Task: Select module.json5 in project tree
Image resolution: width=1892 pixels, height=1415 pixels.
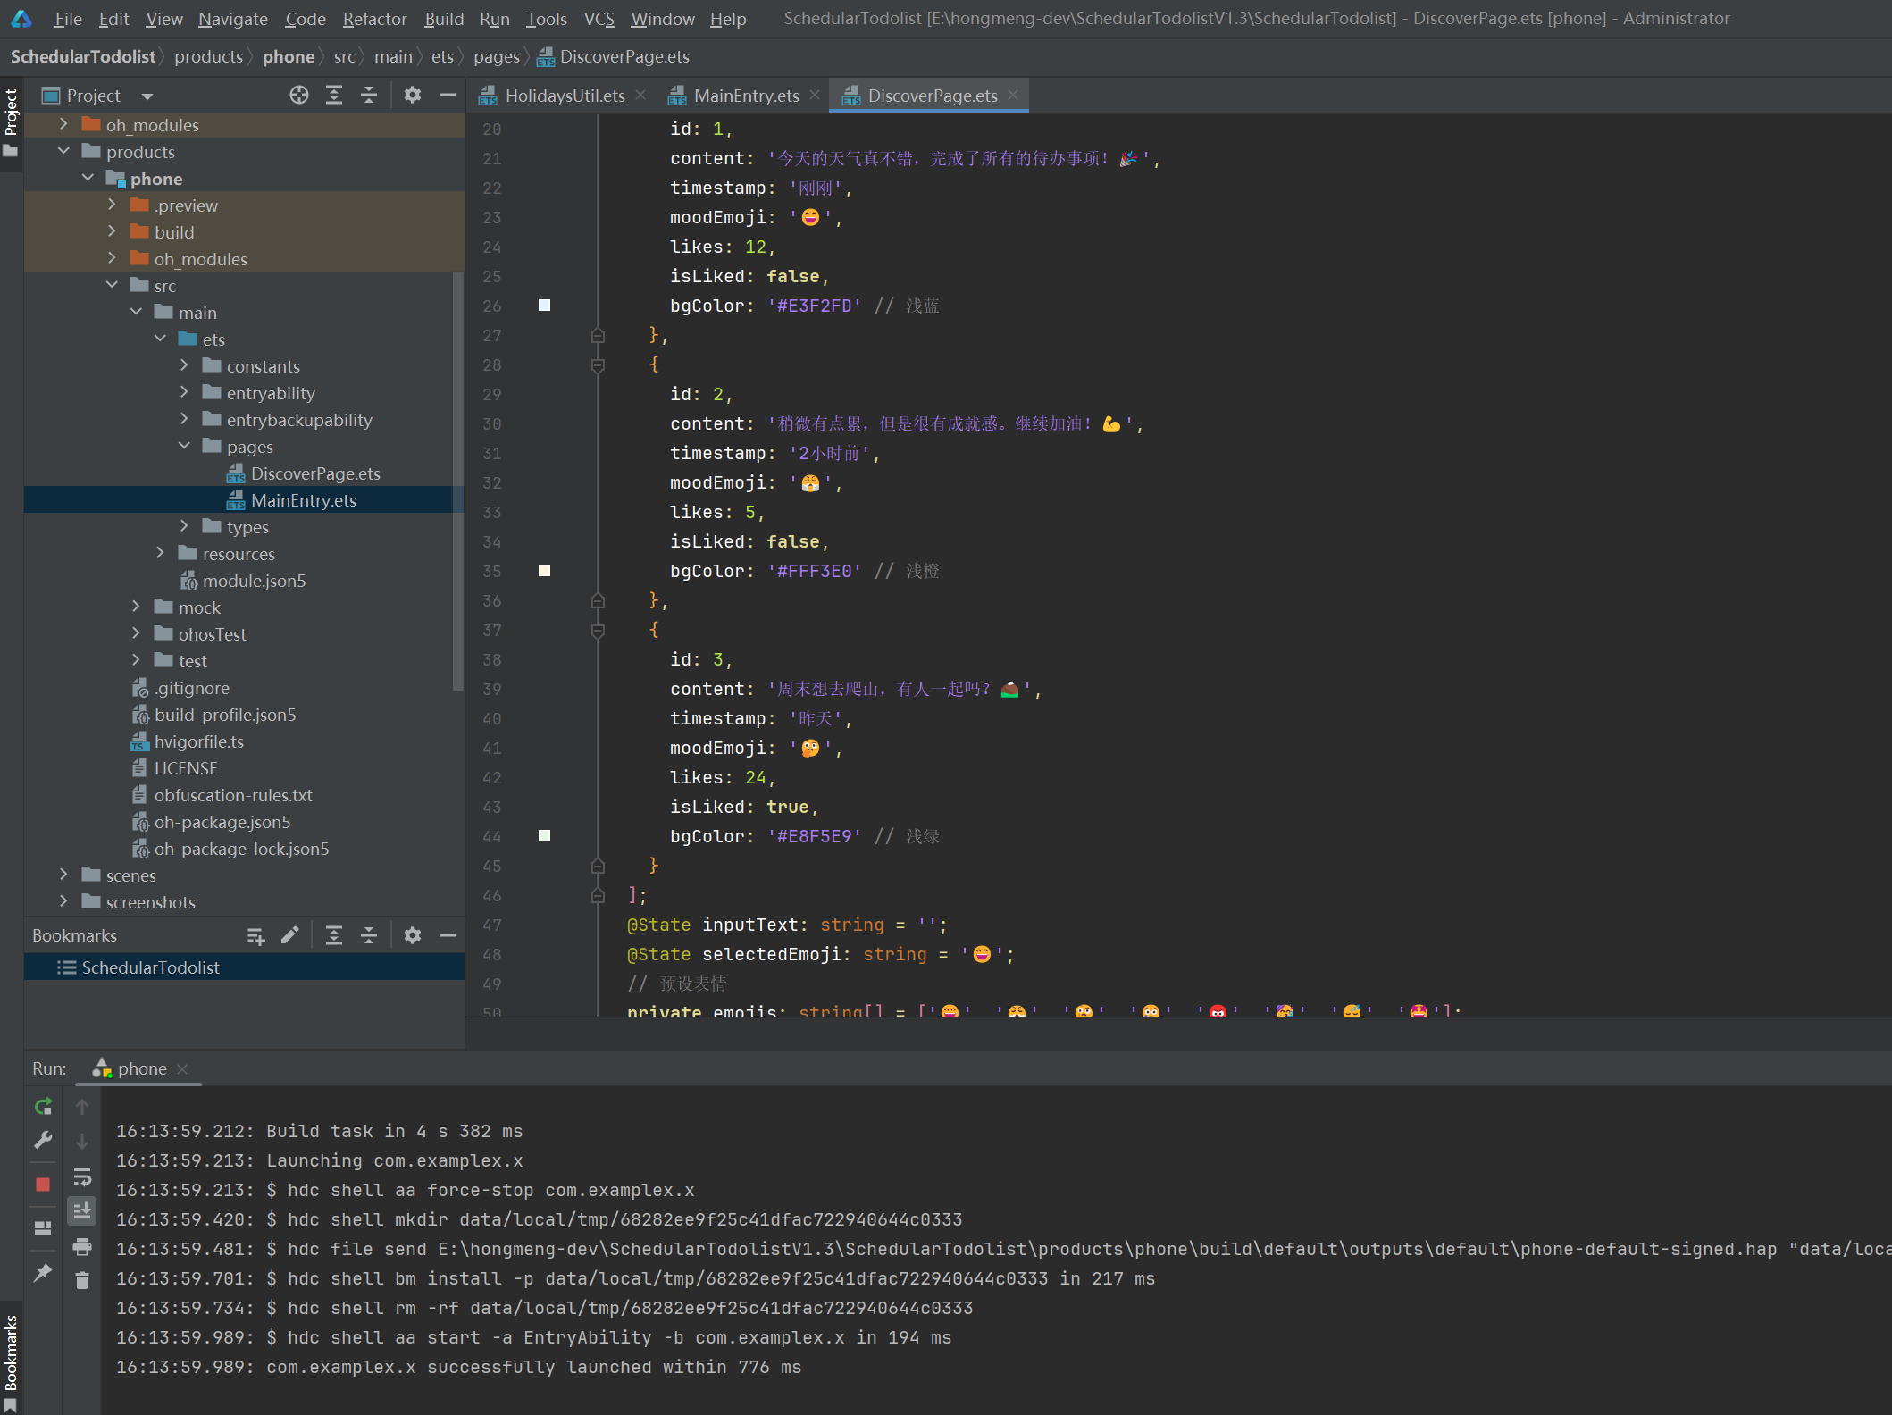Action: (254, 581)
